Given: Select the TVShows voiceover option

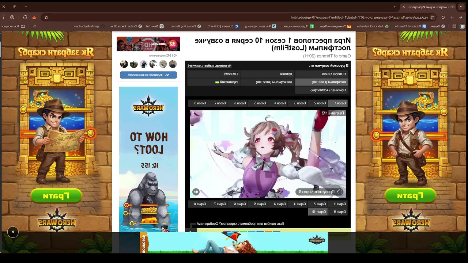Looking at the screenshot, I should coord(214,74).
